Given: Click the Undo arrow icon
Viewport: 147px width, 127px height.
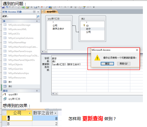Looking at the screenshot, I should (7, 7).
